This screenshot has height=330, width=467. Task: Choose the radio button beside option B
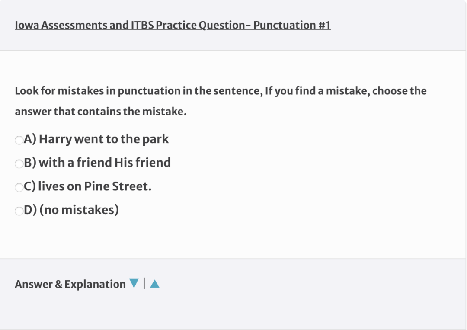point(19,163)
